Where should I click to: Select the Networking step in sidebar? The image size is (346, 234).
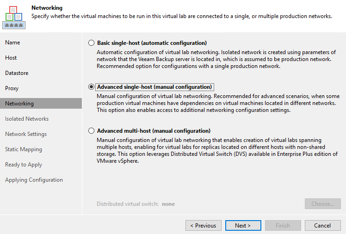(41, 104)
